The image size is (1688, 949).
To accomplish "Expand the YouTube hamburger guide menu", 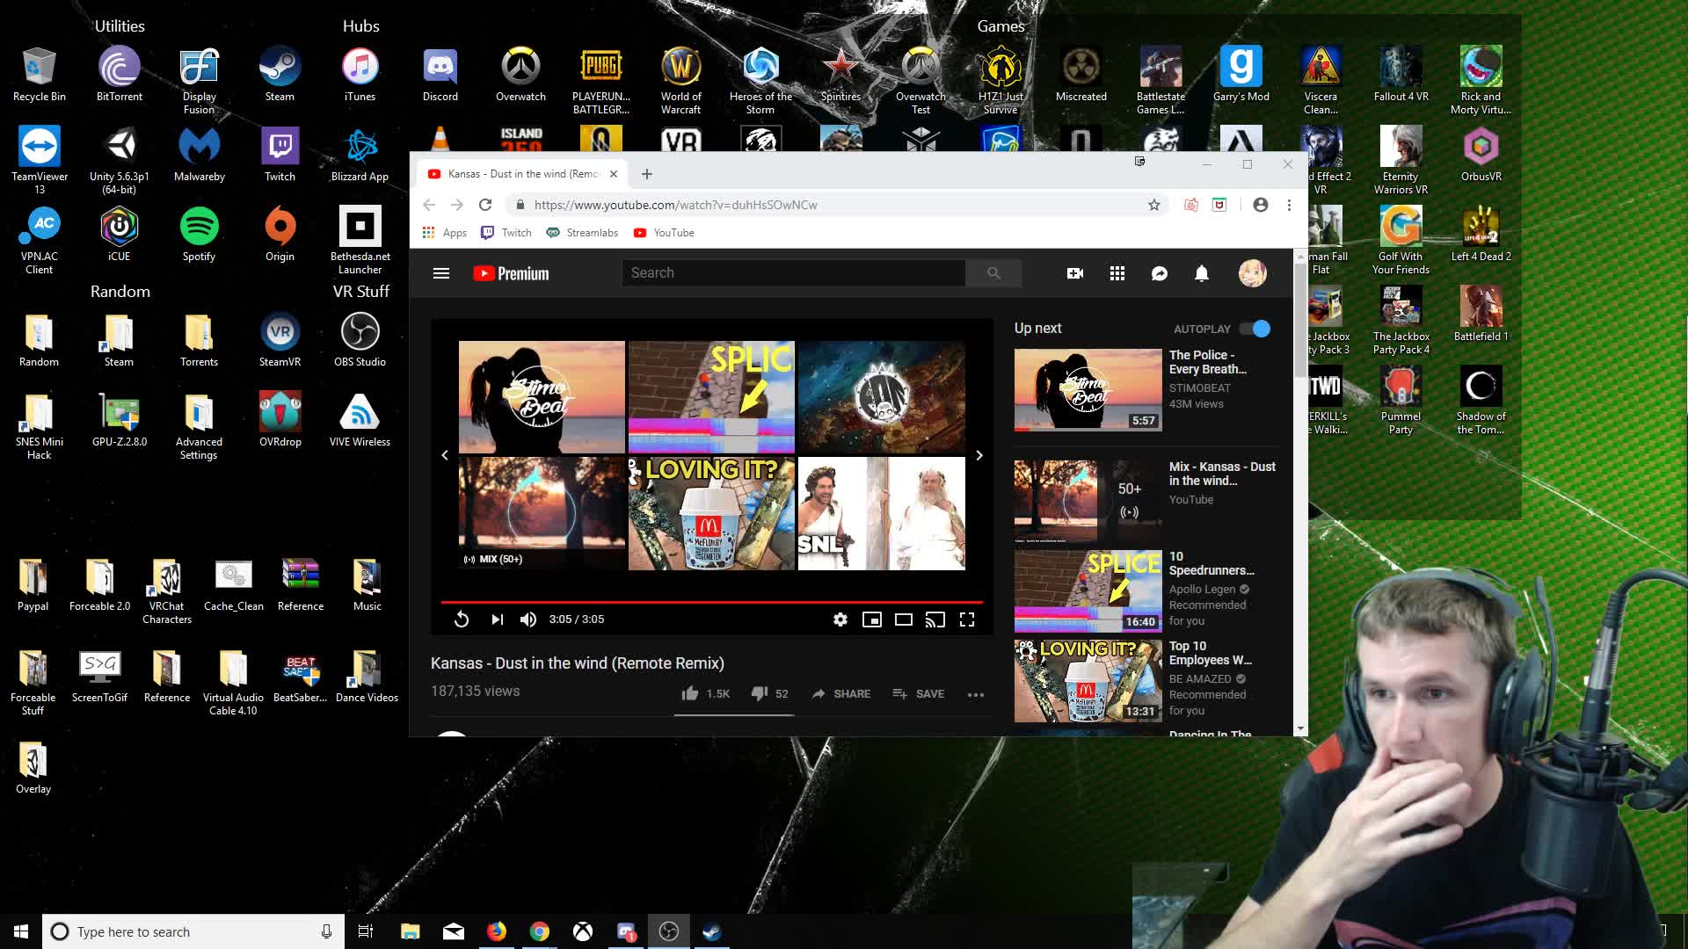I will click(x=441, y=273).
